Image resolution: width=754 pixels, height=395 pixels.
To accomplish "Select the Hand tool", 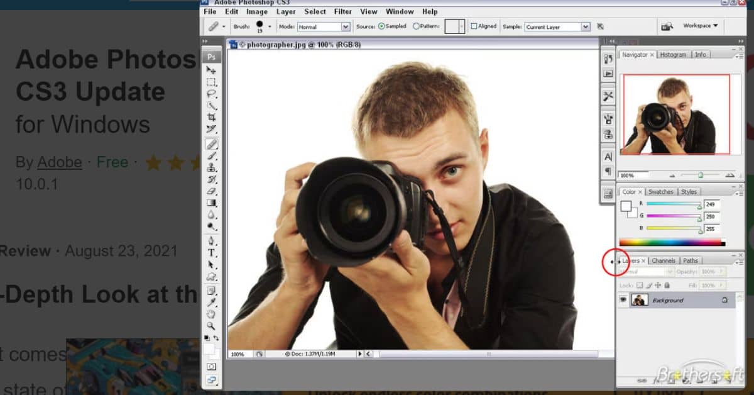I will tap(212, 314).
